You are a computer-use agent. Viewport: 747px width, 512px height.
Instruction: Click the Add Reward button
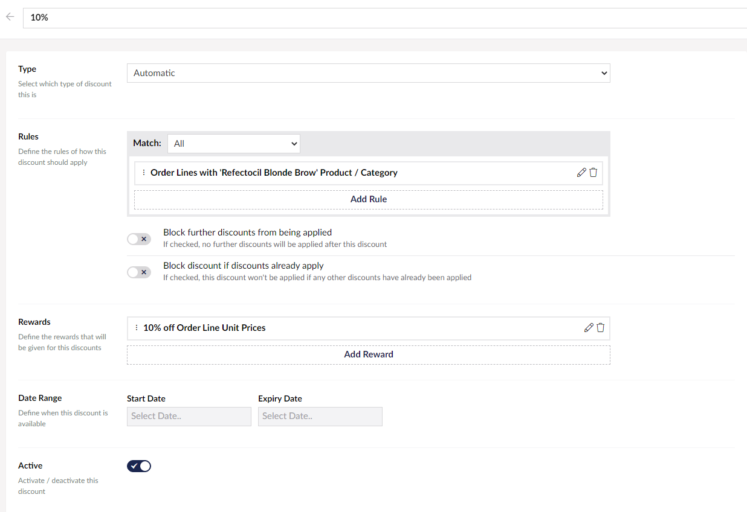click(369, 354)
